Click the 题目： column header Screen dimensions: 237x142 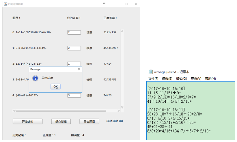pyautogui.click(x=16, y=18)
